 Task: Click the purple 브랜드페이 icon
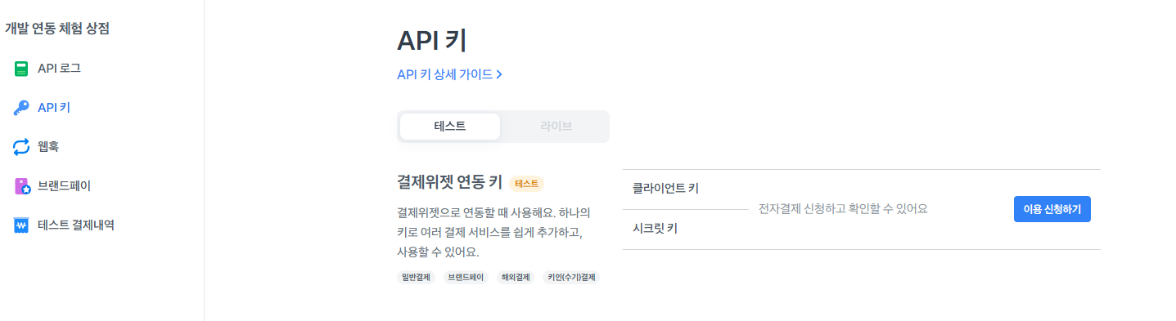(x=22, y=186)
